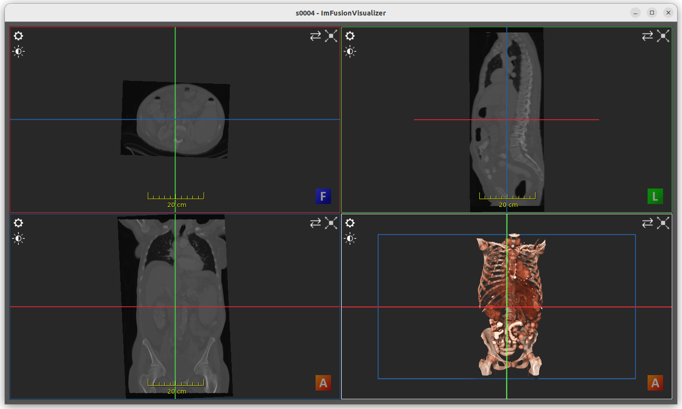Click brightness/contrast icon in coronal view
The image size is (682, 409).
pos(18,238)
